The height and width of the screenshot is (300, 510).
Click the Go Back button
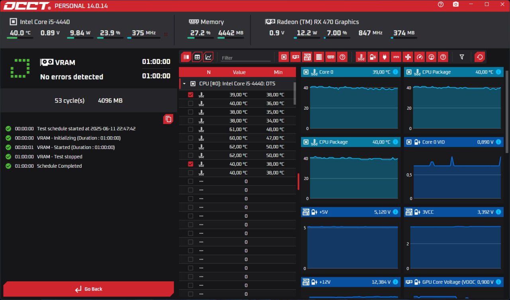click(88, 289)
